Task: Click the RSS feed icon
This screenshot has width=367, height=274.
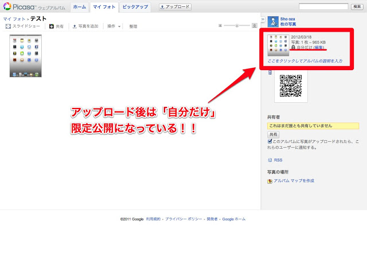Action: (270, 160)
